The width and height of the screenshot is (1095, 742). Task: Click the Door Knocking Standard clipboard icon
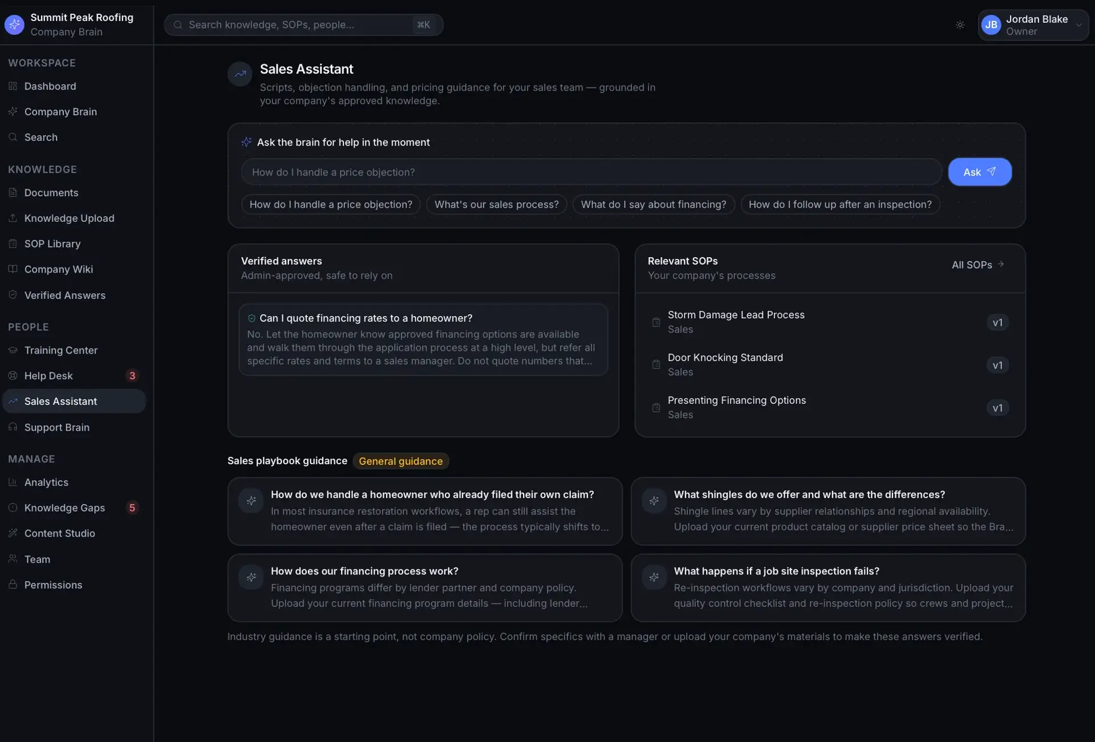tap(656, 365)
